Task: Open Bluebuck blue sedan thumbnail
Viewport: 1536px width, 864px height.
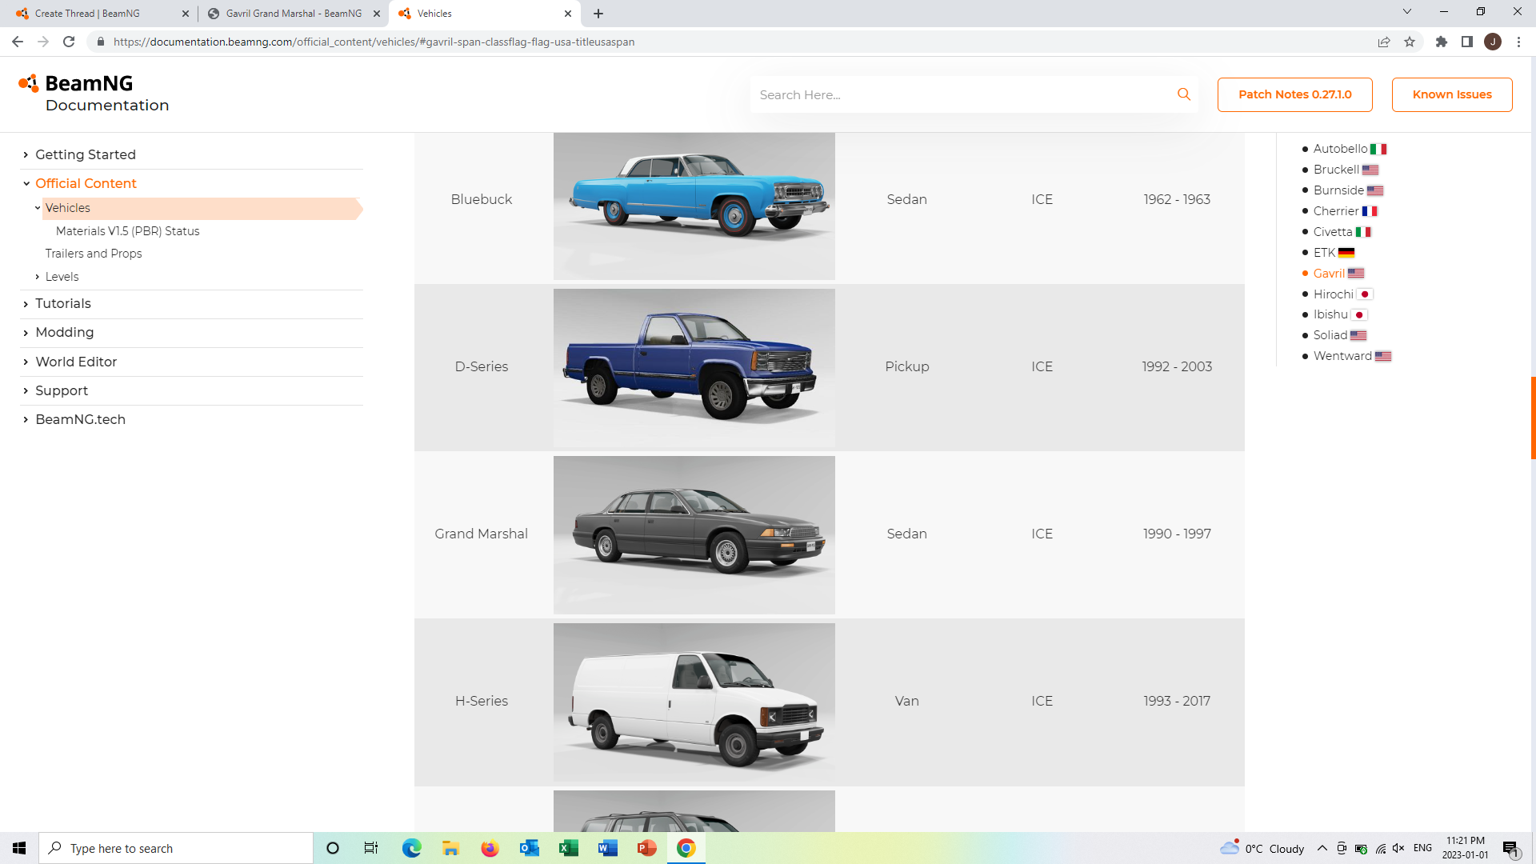Action: click(694, 206)
